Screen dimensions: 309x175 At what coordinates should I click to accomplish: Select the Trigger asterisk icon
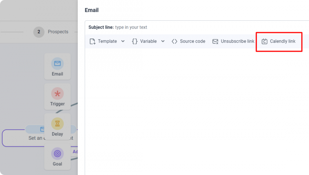[57, 94]
